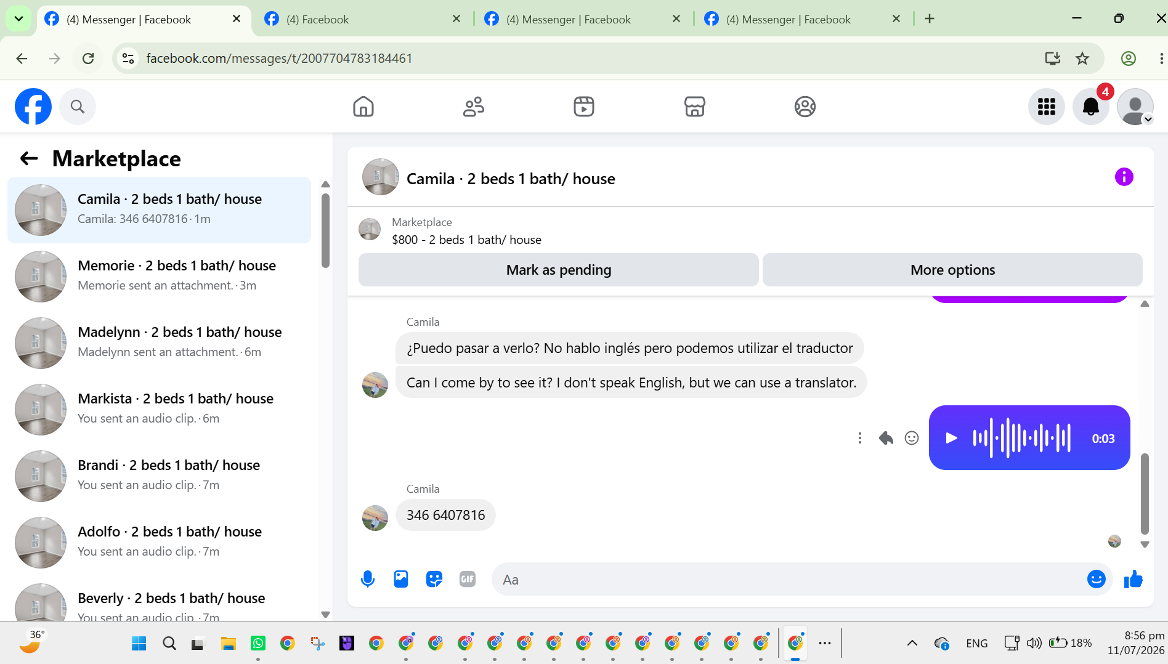This screenshot has width=1168, height=664.
Task: Choose a sticker icon in composer
Action: [434, 579]
